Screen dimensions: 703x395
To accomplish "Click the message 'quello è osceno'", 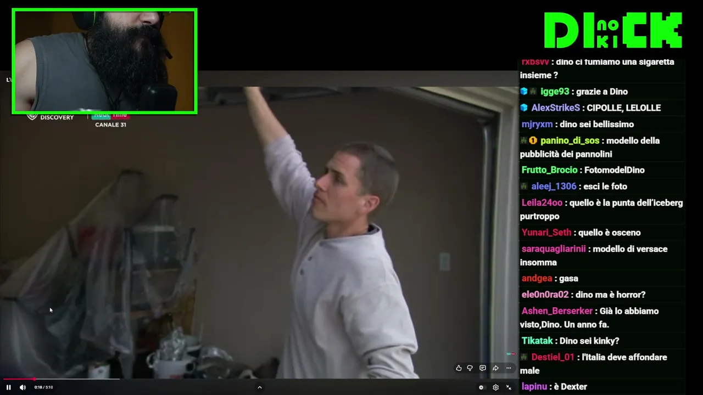I will 610,233.
